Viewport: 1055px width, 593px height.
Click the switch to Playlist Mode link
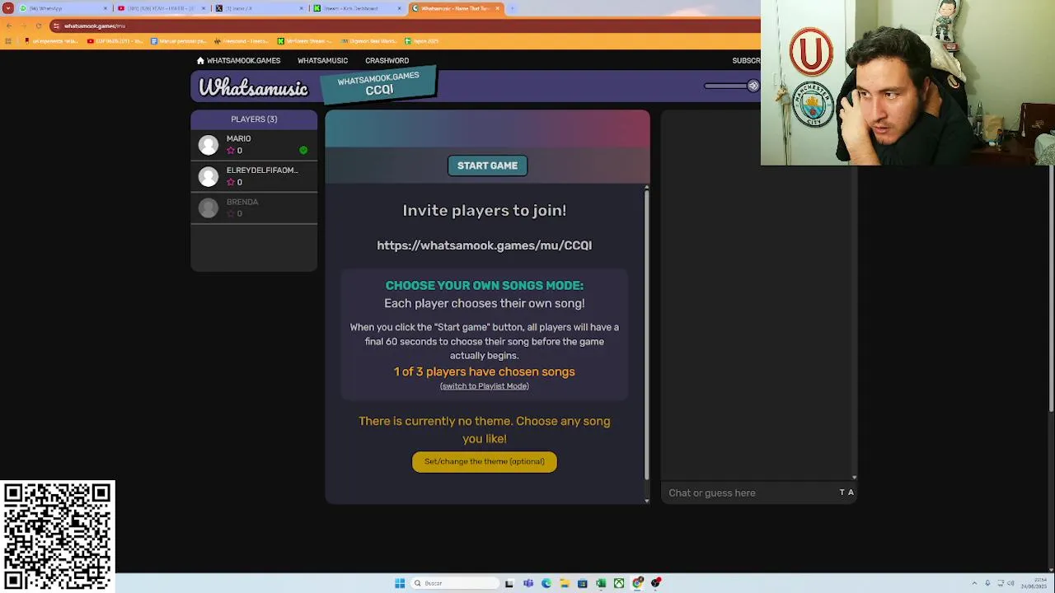[484, 386]
